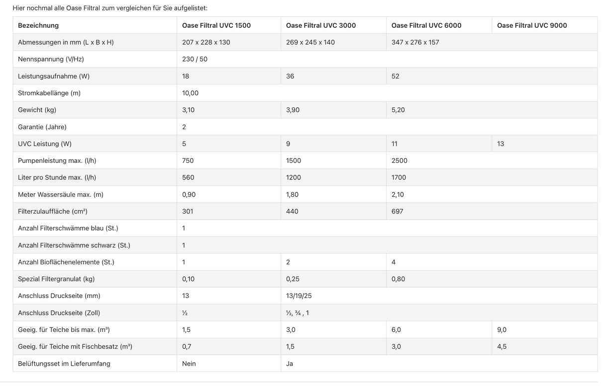Select the Spezial Filtergranulat value "0,25"
This screenshot has height=388, width=604.
(293, 279)
